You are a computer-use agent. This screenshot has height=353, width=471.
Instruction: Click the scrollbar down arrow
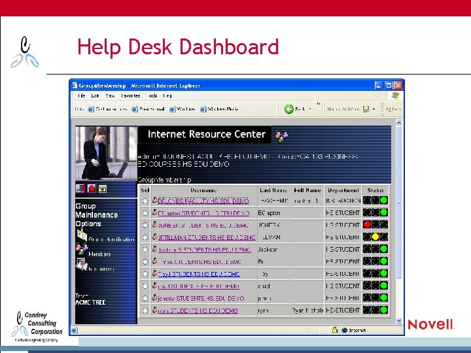click(399, 321)
